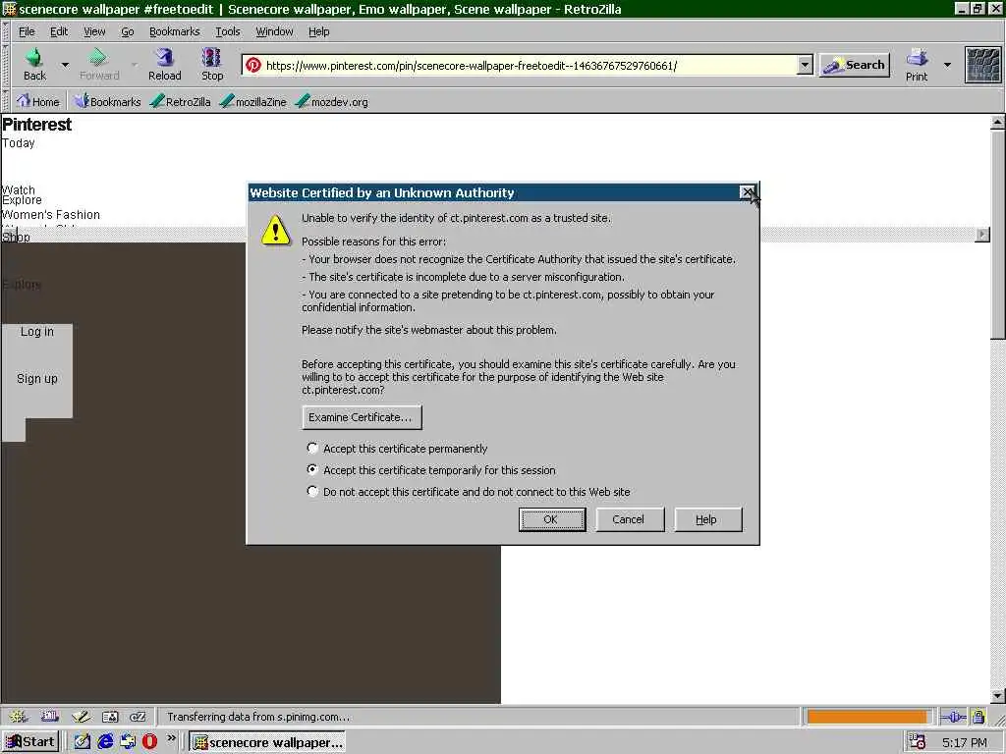The height and width of the screenshot is (754, 1006).
Task: Expand the Print button dropdown arrow
Action: (x=947, y=65)
